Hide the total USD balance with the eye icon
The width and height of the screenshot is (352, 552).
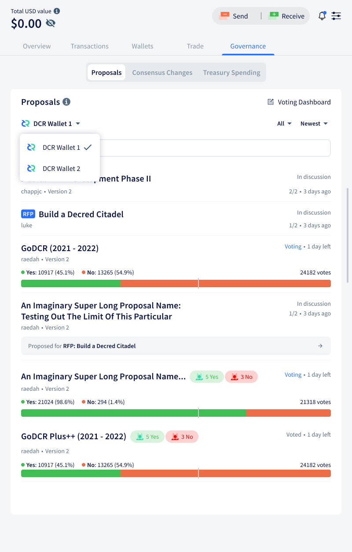[51, 23]
